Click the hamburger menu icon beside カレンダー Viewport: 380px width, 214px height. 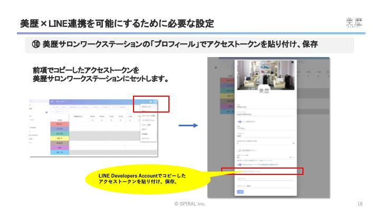[x=52, y=101]
